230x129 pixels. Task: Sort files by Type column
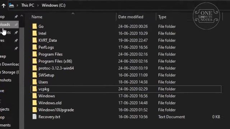pyautogui.click(x=162, y=17)
